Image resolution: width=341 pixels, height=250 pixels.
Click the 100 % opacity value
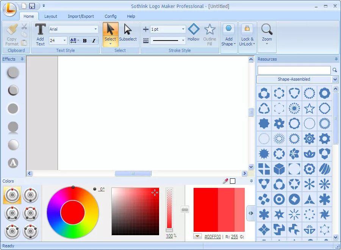tap(169, 236)
